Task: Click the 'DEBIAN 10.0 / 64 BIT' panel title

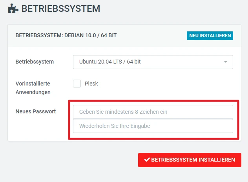Action: point(66,35)
